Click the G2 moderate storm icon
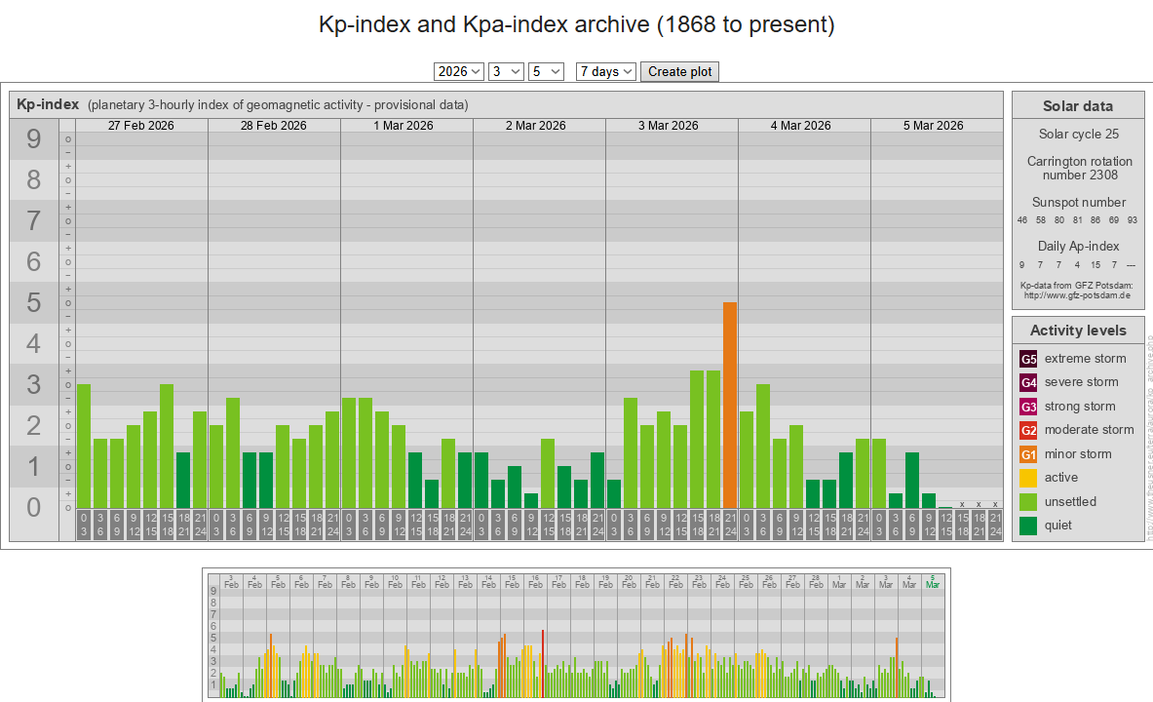The height and width of the screenshot is (702, 1153). [1028, 430]
